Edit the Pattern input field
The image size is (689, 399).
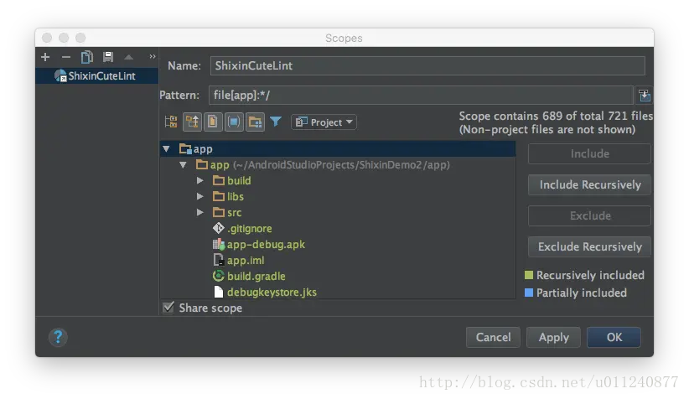tap(421, 95)
